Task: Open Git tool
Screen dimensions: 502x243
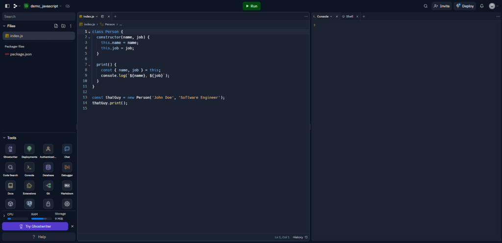Action: click(x=49, y=185)
